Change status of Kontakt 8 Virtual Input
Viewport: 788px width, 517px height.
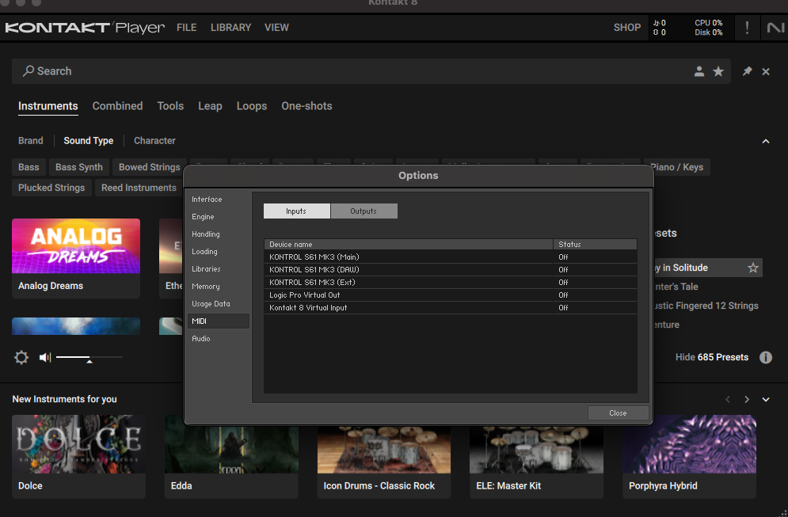[563, 308]
